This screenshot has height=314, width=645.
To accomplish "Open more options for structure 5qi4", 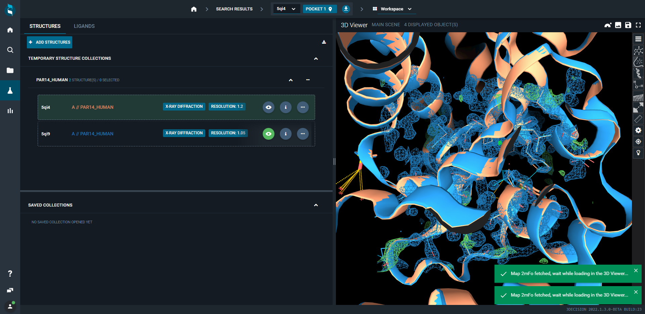I will tap(303, 107).
